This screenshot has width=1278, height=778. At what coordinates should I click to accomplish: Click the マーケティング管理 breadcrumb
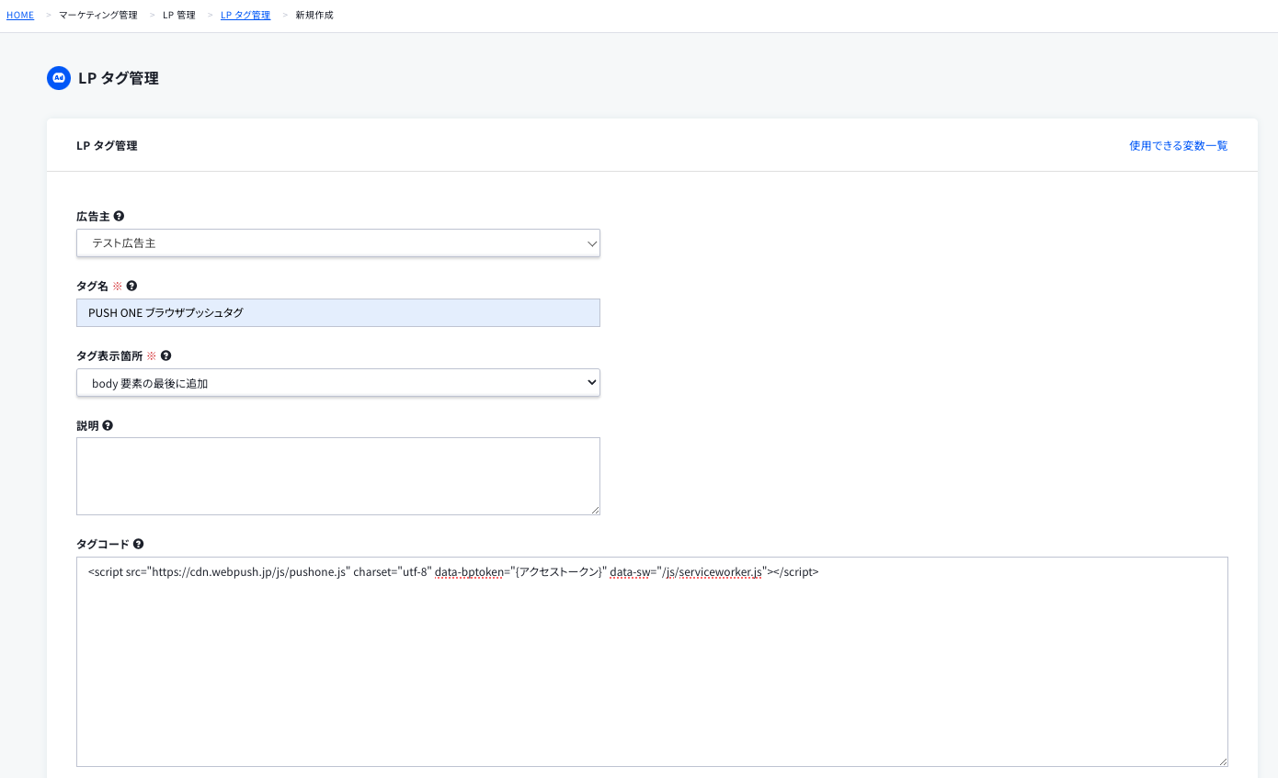[98, 16]
